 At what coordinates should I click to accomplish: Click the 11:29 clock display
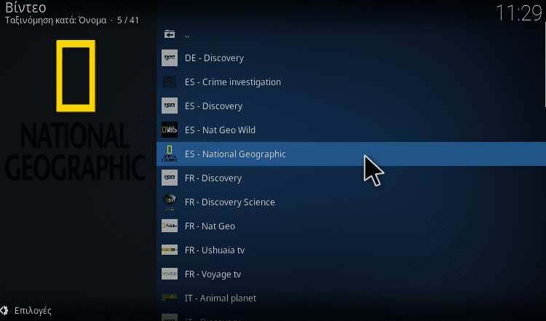(x=519, y=13)
